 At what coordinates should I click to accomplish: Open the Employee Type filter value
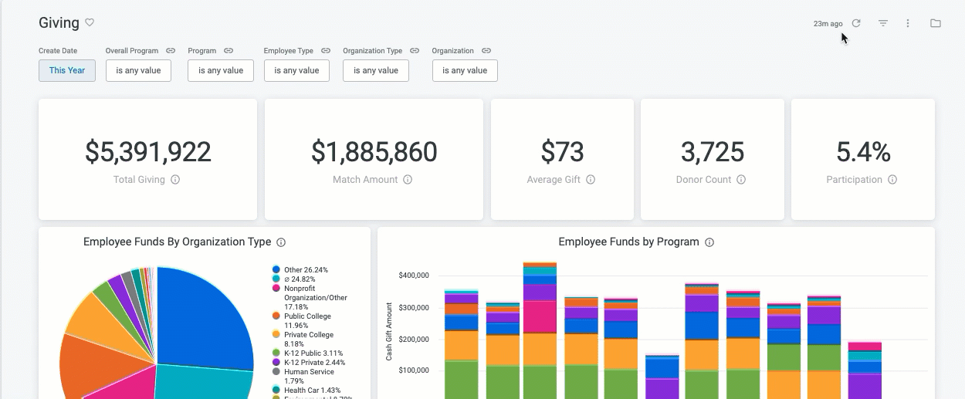coord(296,70)
